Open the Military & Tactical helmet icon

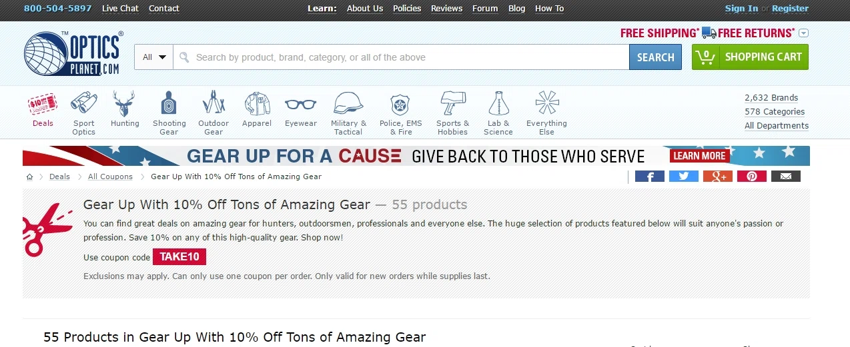coord(348,103)
